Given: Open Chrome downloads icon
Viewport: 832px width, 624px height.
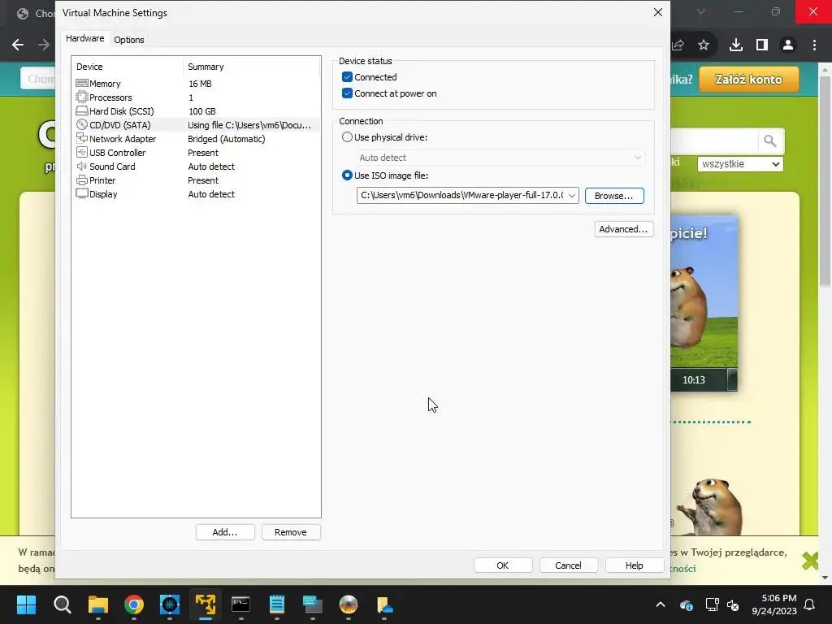Looking at the screenshot, I should [736, 45].
